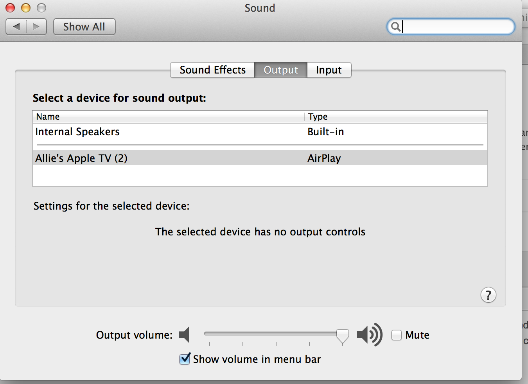Click the help question mark button
The width and height of the screenshot is (528, 384).
(488, 295)
